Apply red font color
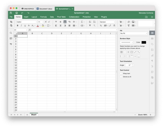The image size is (163, 127). (38, 26)
